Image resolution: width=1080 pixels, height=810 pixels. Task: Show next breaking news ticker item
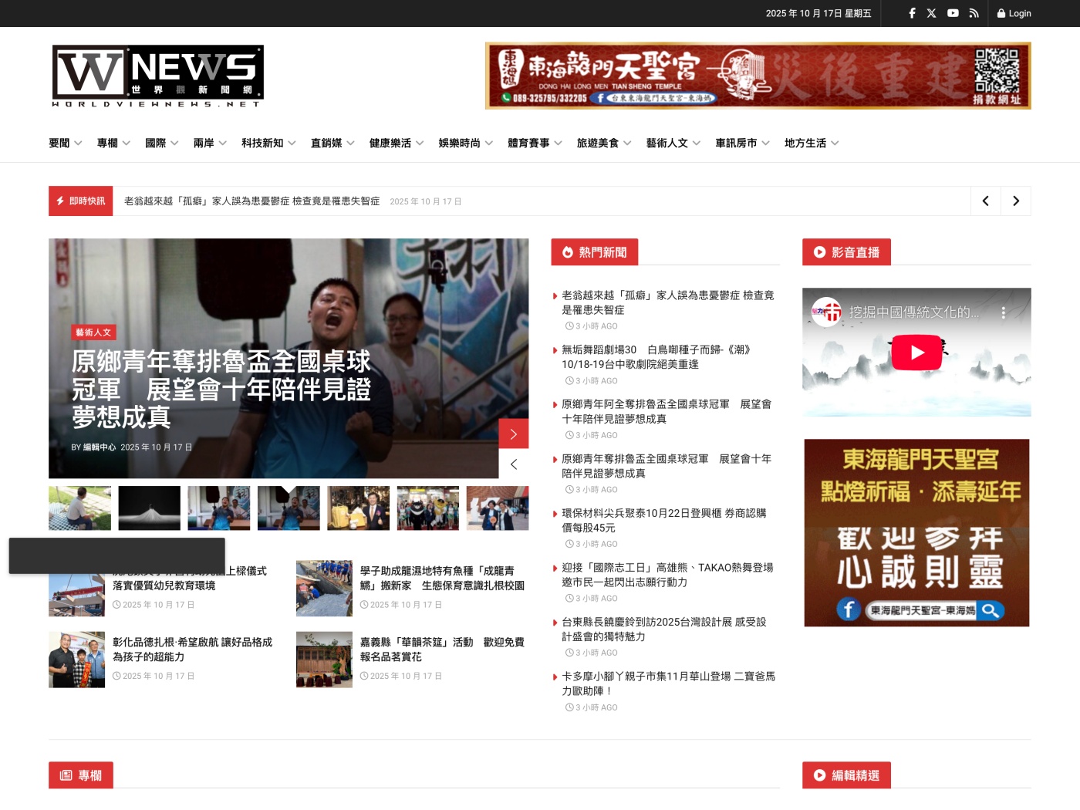pyautogui.click(x=1016, y=201)
